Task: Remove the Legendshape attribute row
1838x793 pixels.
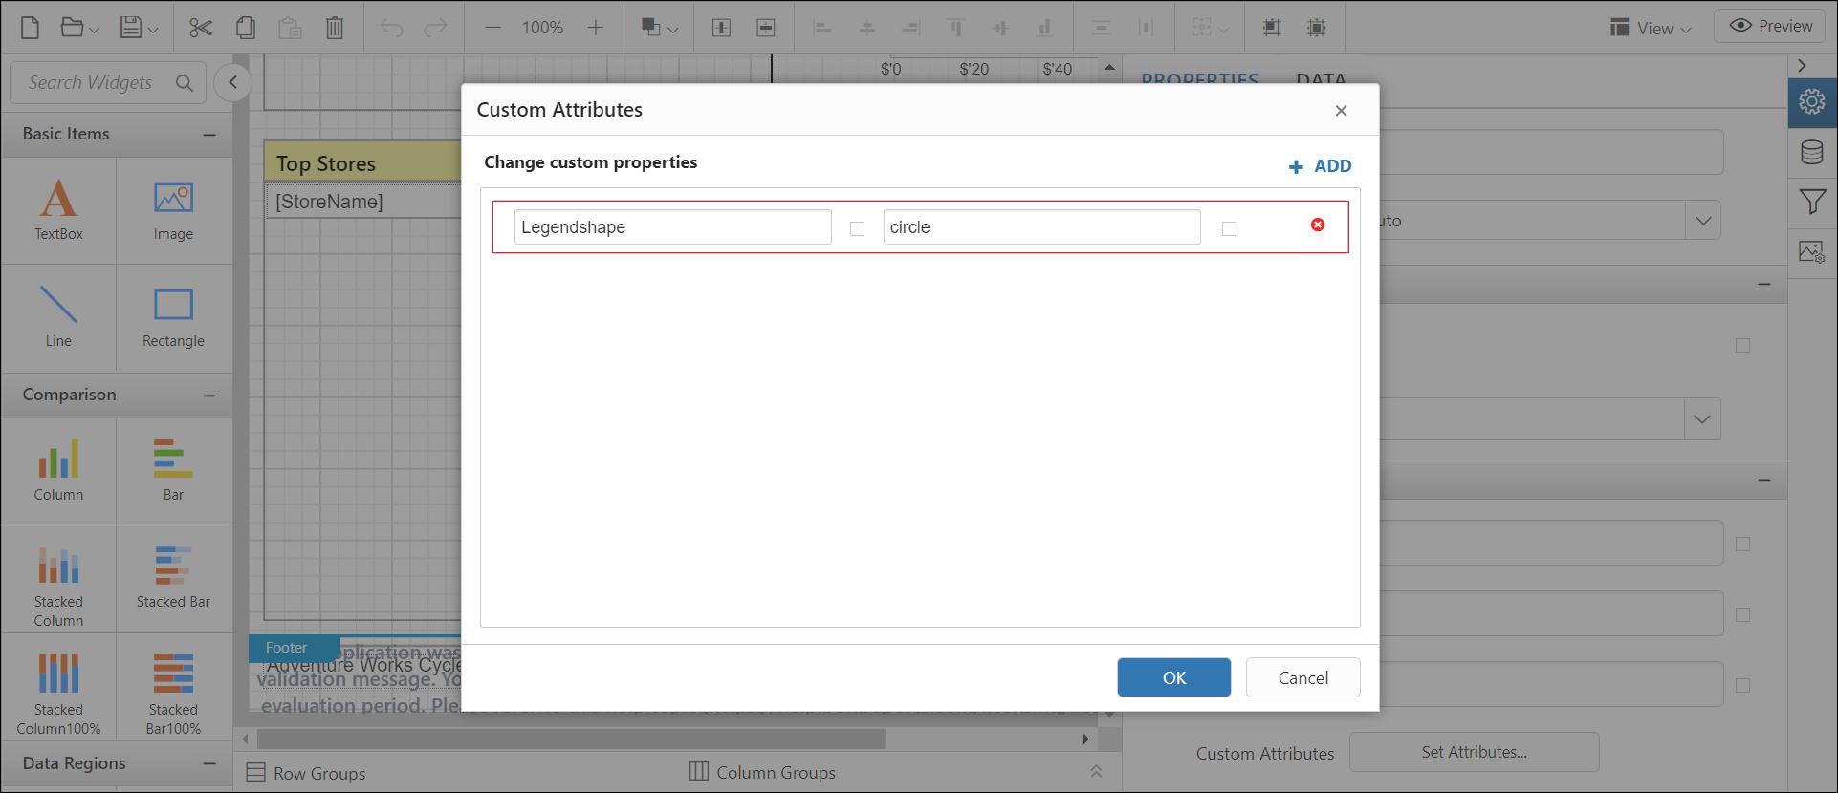Action: (1318, 225)
